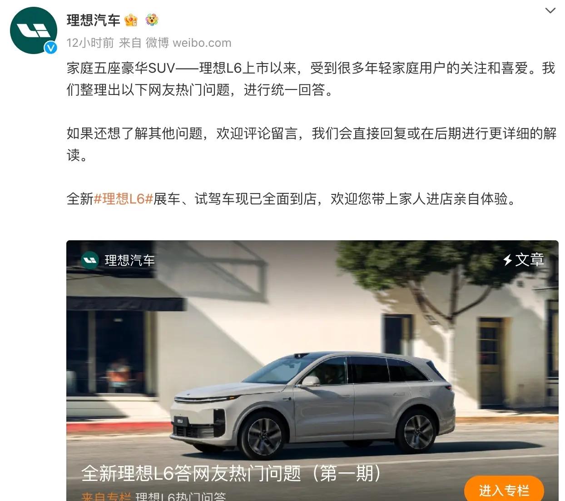The width and height of the screenshot is (565, 501).
Task: Click the flower badge icon beside username
Action: click(x=152, y=20)
